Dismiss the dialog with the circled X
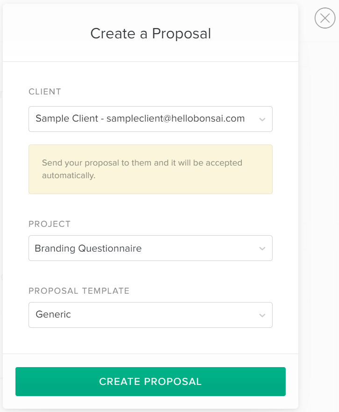This screenshot has height=412, width=339. click(325, 18)
